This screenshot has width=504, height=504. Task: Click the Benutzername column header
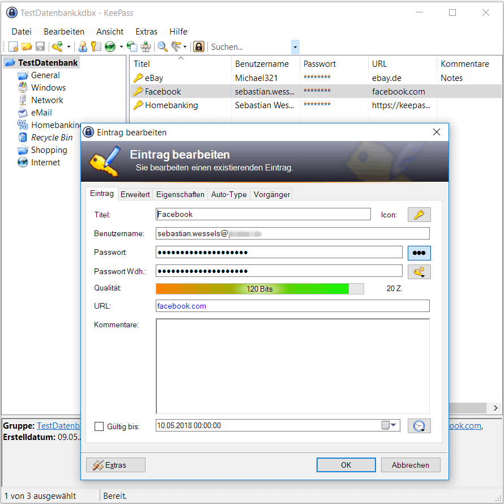point(266,63)
